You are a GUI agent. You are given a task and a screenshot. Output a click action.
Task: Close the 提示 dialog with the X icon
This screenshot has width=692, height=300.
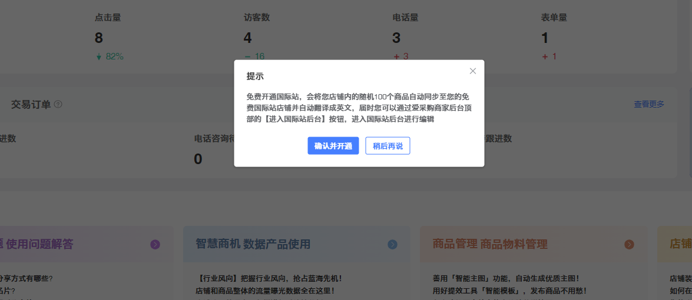(472, 71)
